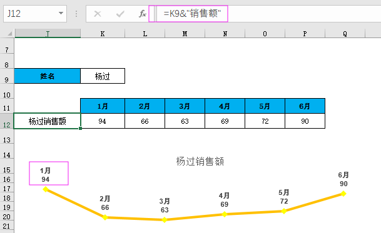Click the table cell with value 69
This screenshot has width=381, height=233.
(225, 121)
